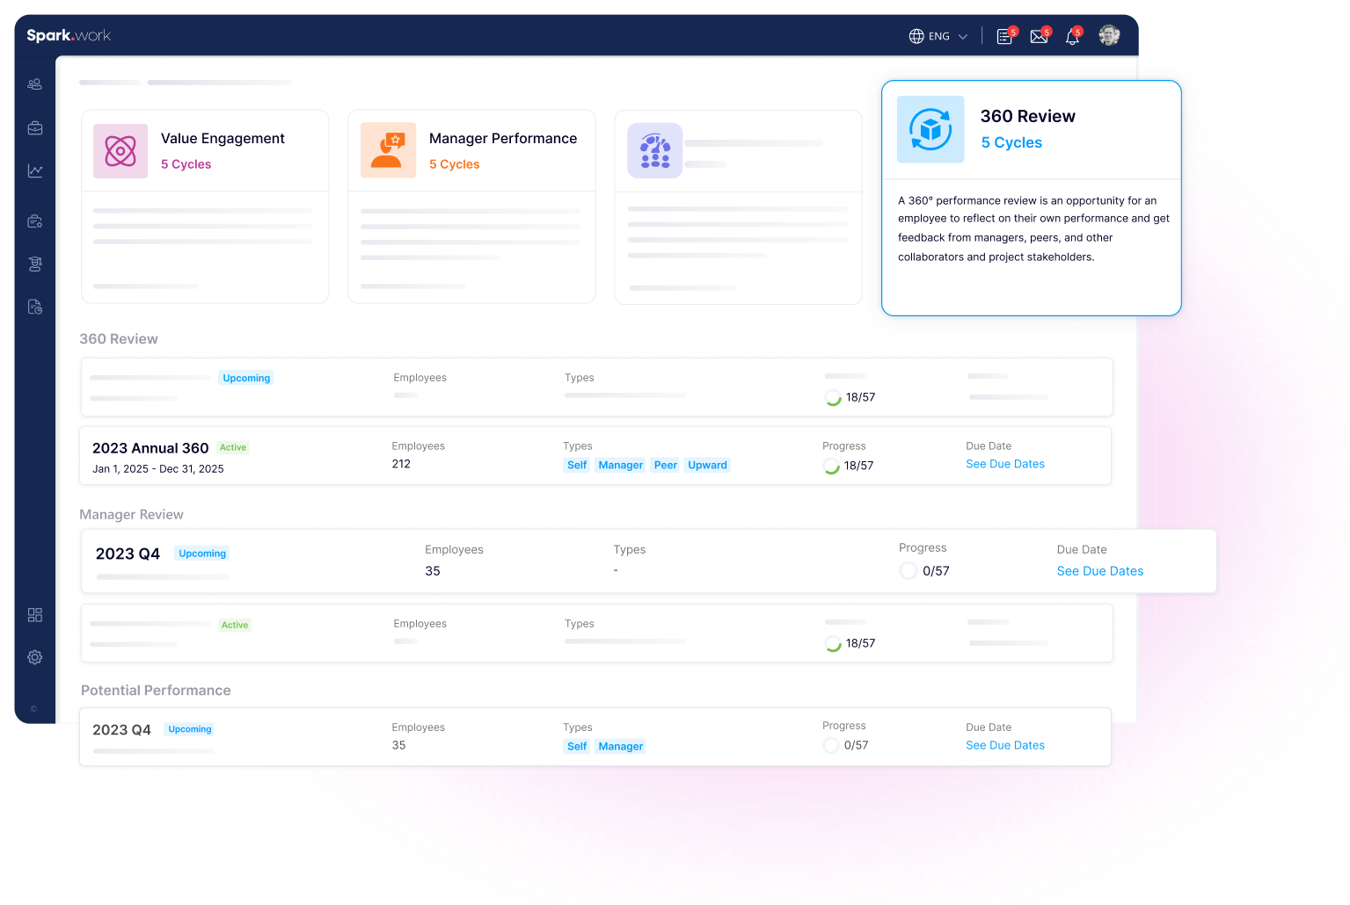See Due Dates for 2023 Annual 360
Screen dimensions: 1350x905
[1005, 464]
